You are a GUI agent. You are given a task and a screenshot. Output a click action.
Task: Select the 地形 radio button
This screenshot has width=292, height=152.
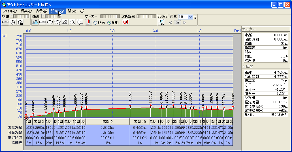pos(109,23)
